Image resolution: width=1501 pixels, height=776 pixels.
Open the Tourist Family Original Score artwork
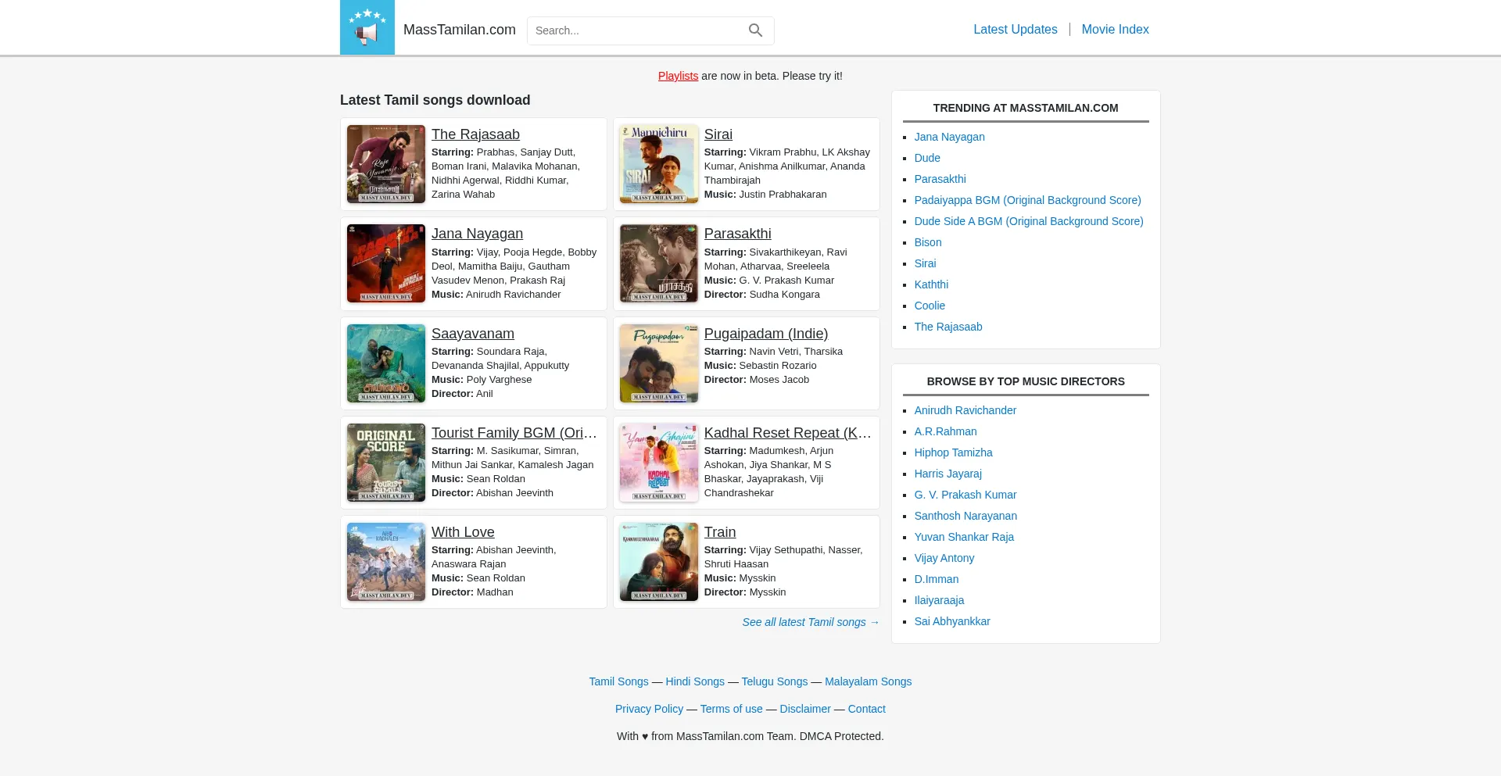click(x=385, y=462)
